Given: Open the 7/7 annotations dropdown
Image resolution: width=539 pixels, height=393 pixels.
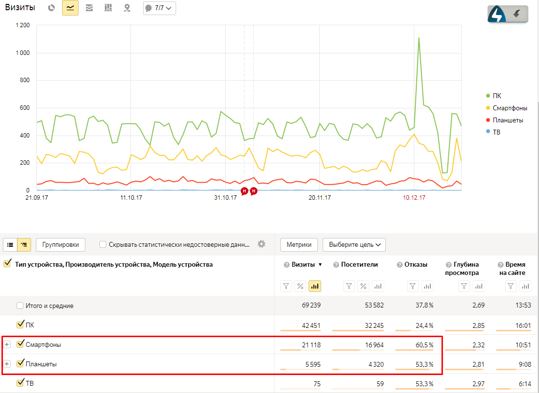Looking at the screenshot, I should (160, 8).
